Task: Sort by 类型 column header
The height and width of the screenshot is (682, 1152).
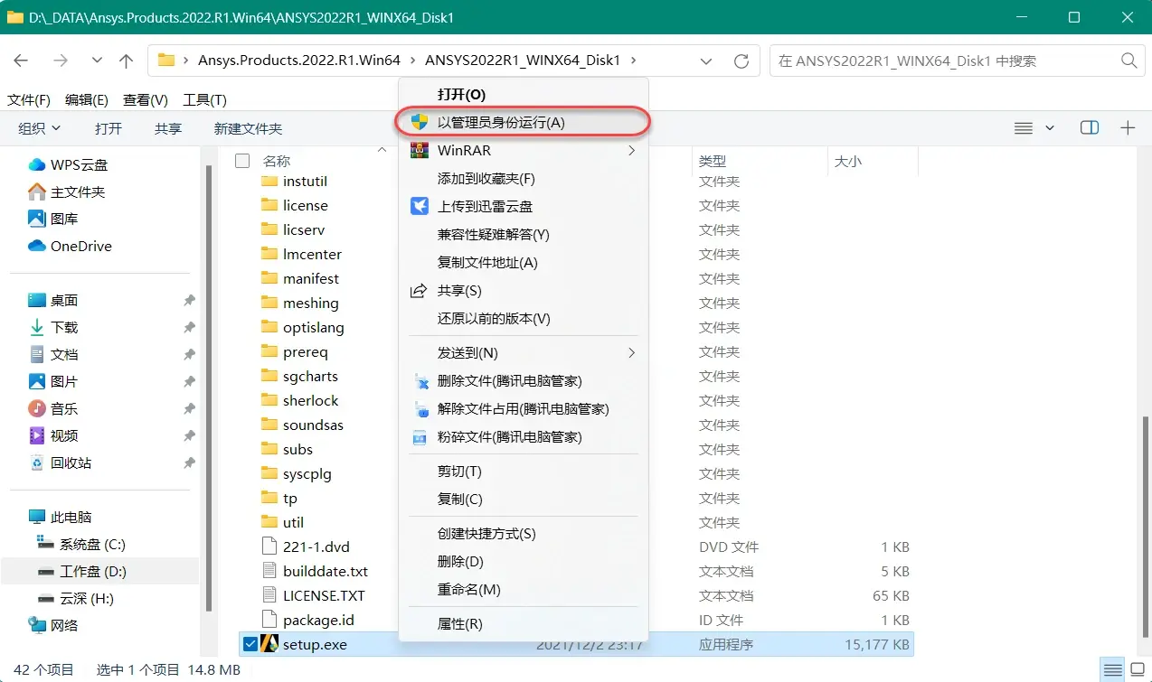Action: [x=713, y=161]
